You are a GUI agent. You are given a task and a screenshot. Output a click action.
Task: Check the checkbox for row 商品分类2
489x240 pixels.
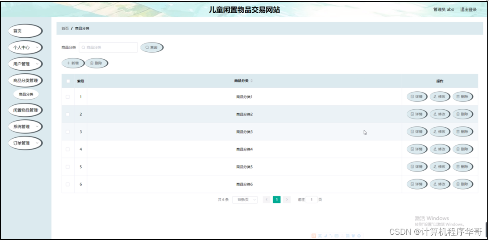68,114
